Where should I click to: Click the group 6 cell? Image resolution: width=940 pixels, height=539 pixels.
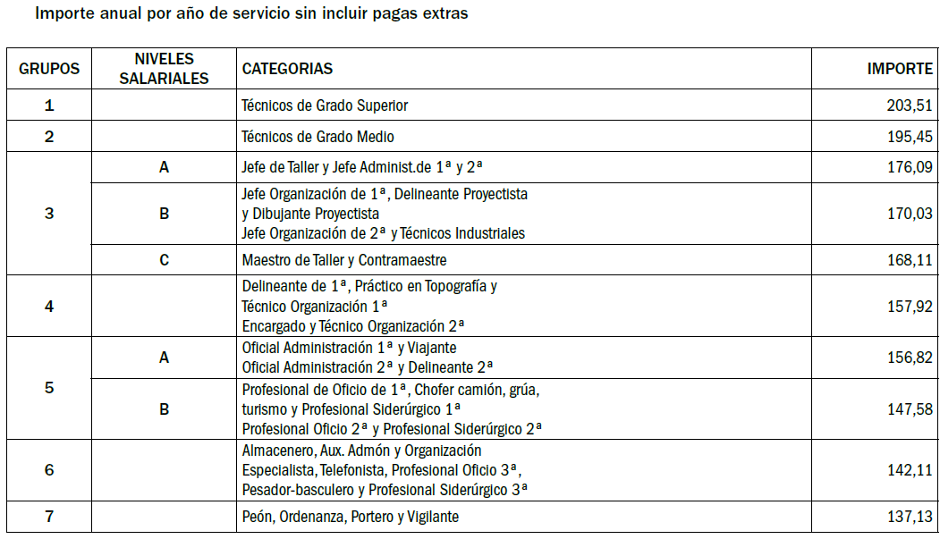[x=49, y=470]
